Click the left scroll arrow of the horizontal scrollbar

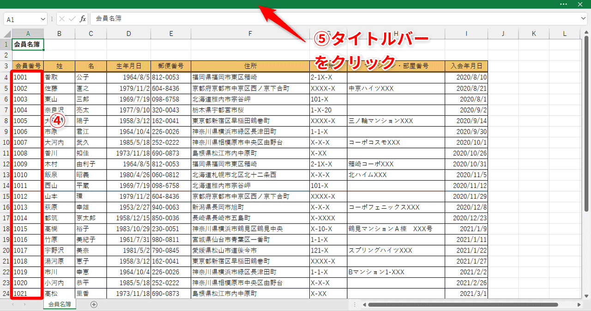(x=364, y=305)
